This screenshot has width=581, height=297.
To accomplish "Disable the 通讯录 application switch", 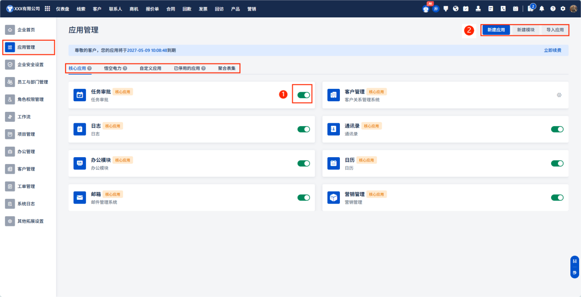I will coord(557,129).
